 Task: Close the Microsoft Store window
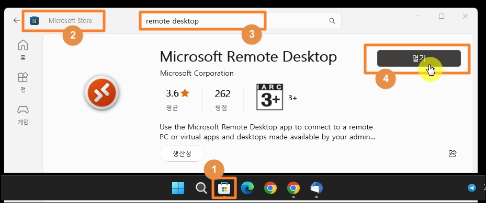tap(465, 16)
